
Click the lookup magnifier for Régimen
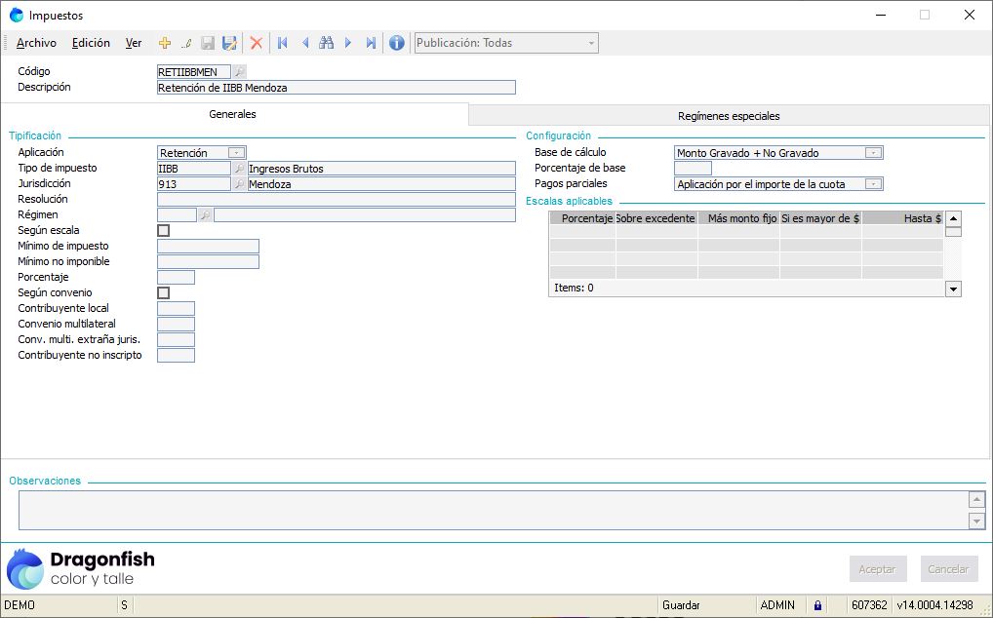(x=205, y=215)
